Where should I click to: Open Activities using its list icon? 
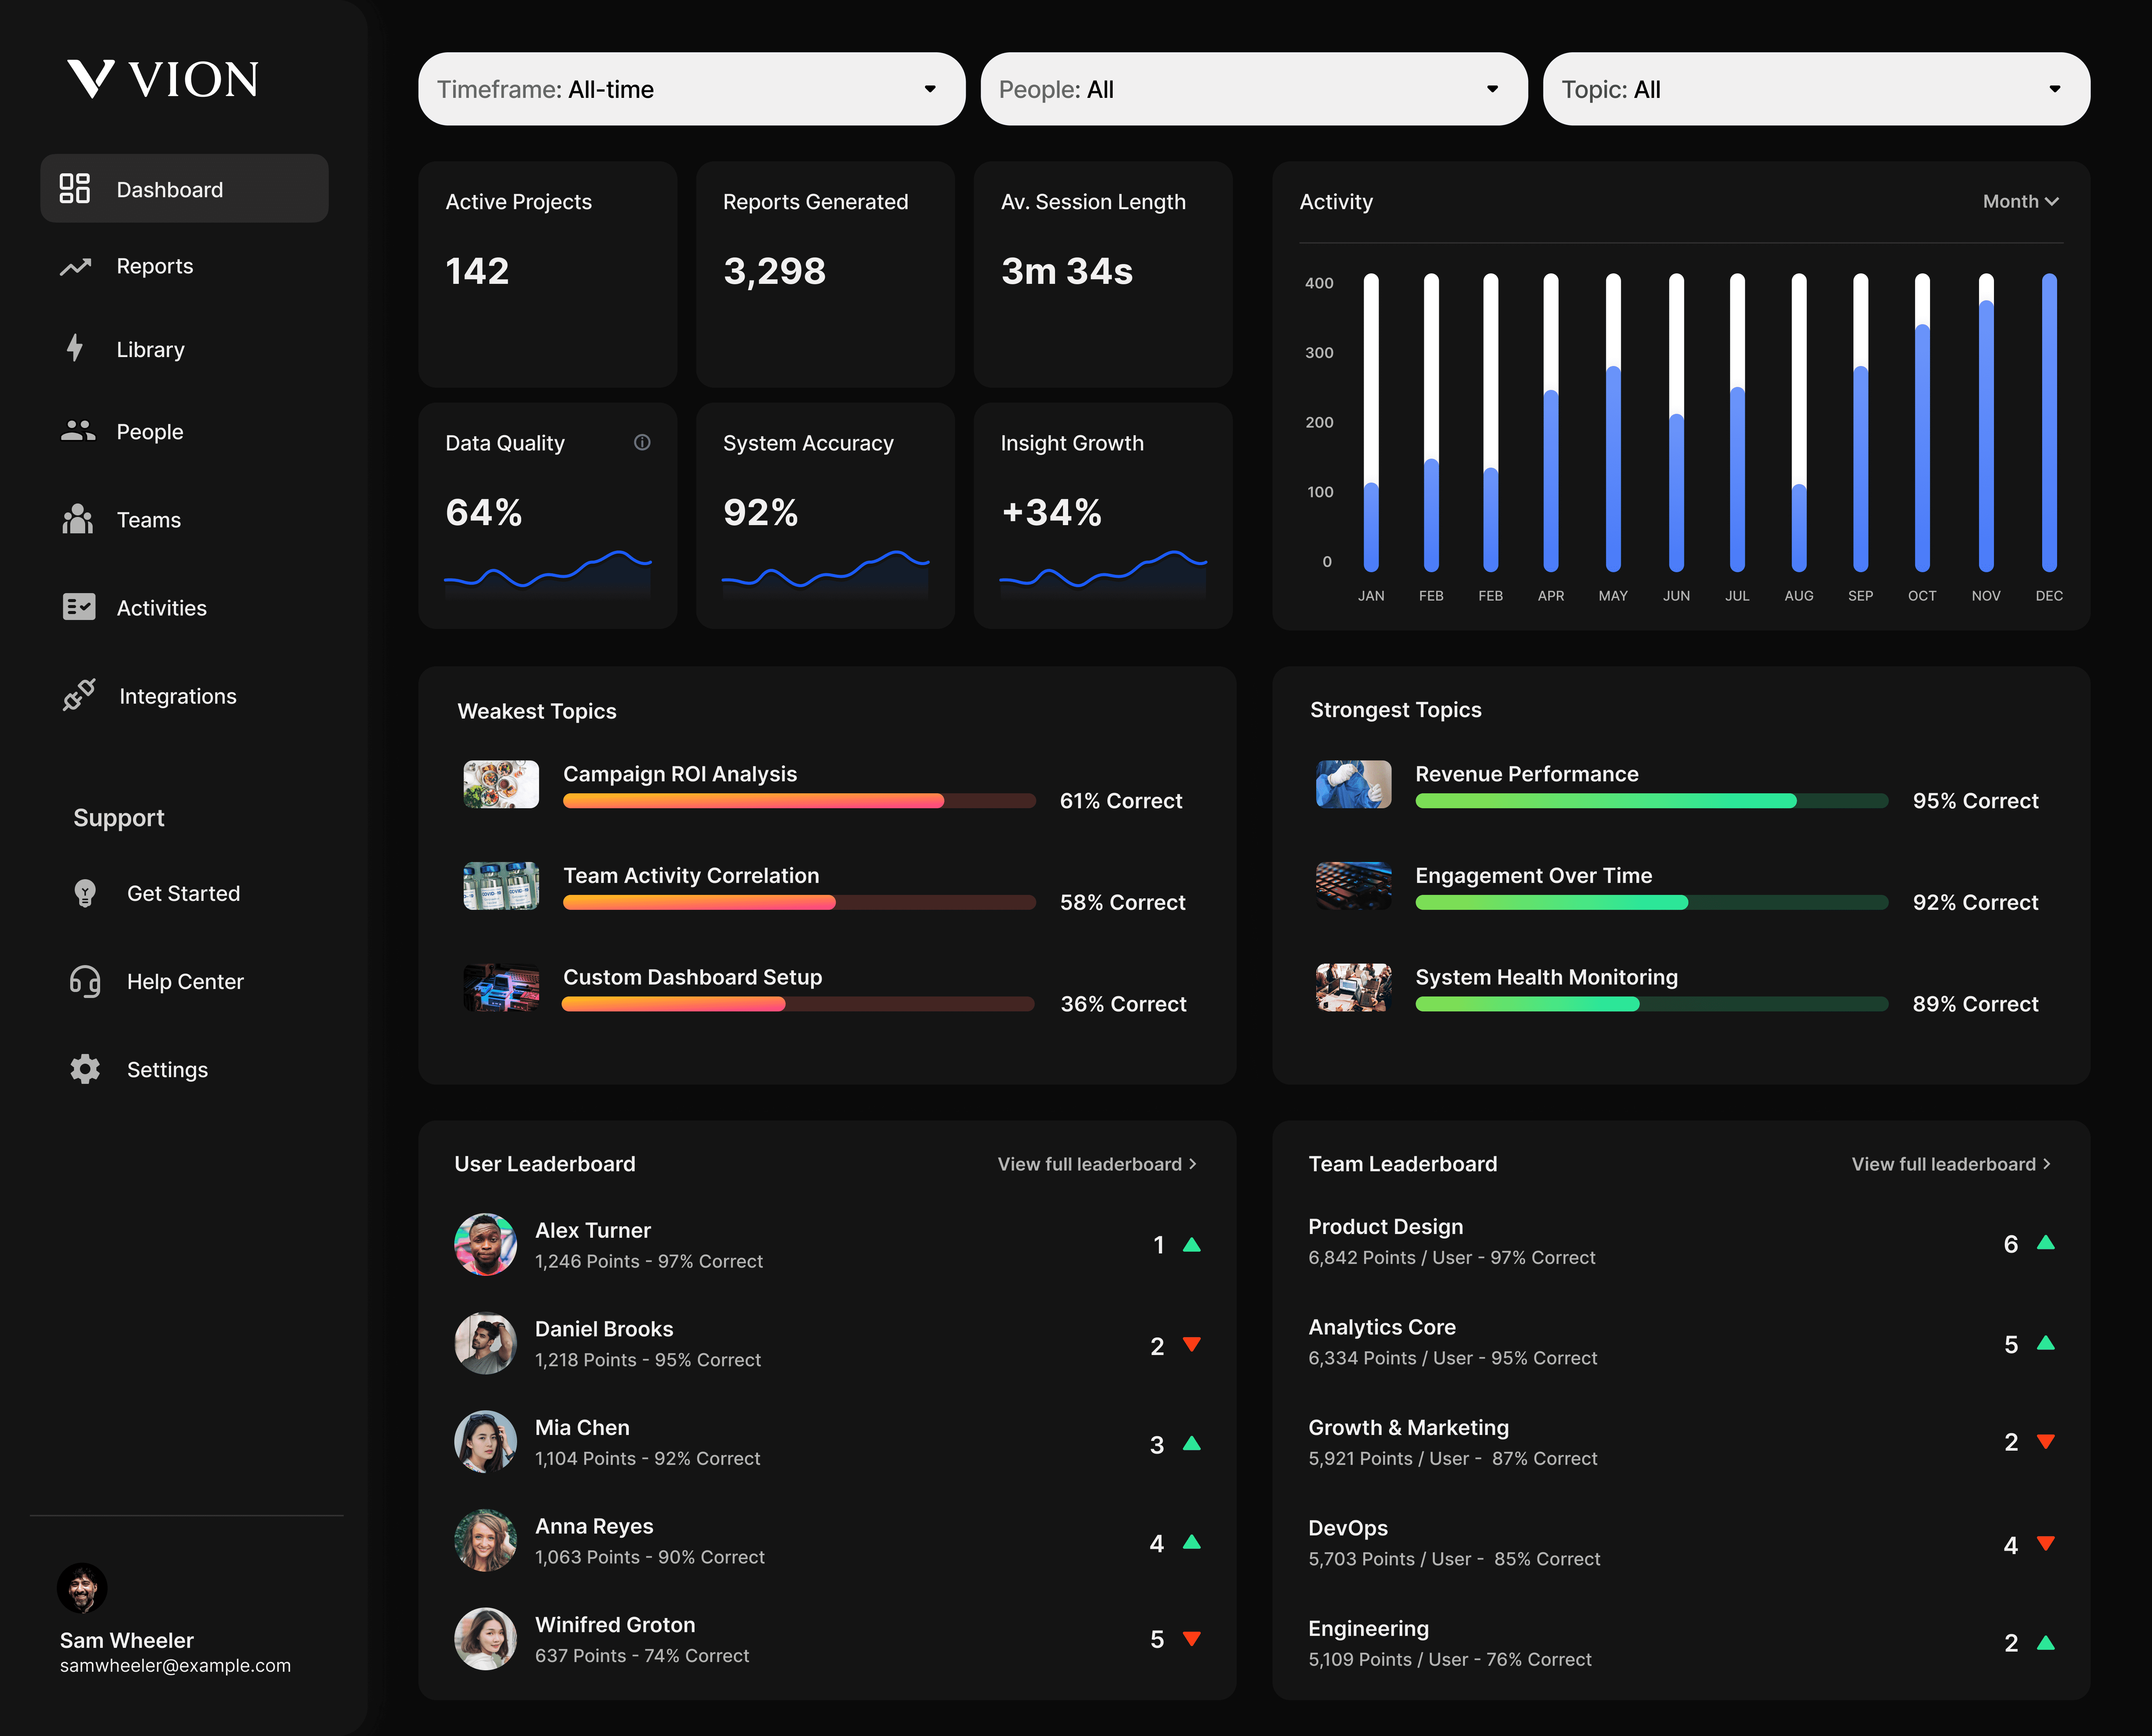coord(79,607)
